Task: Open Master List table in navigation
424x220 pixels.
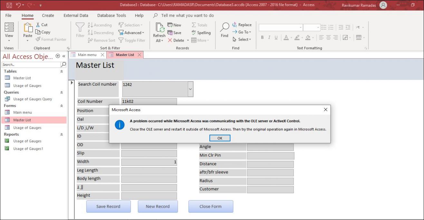Action: click(x=22, y=78)
